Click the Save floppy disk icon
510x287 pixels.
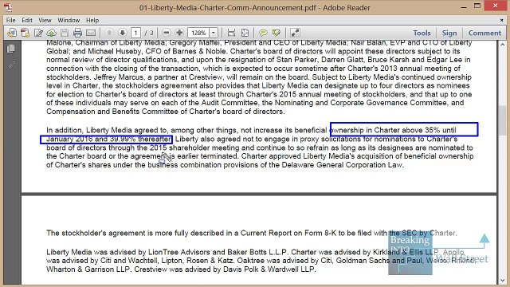65,33
